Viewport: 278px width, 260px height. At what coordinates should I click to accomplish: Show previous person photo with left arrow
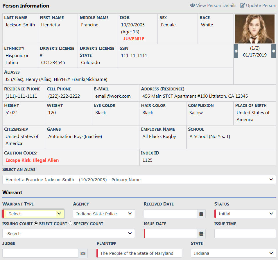point(236,51)
